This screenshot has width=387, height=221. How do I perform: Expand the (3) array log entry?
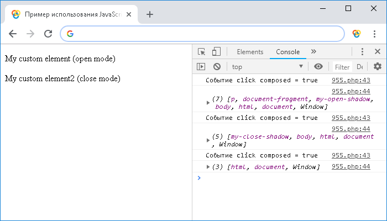208,167
